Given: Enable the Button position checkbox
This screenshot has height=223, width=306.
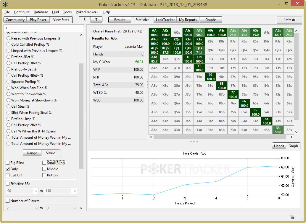Looking at the screenshot, I should (44, 175).
